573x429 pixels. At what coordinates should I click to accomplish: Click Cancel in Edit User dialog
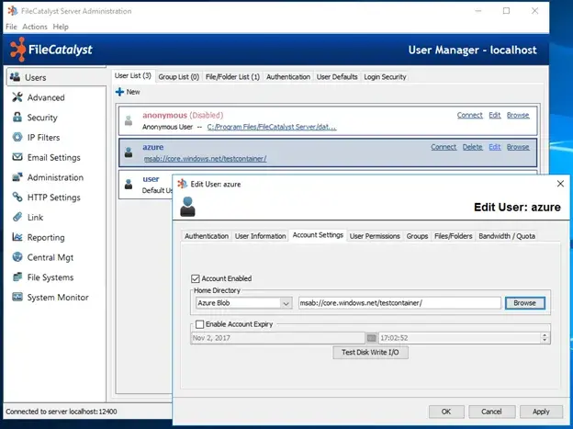pyautogui.click(x=491, y=412)
